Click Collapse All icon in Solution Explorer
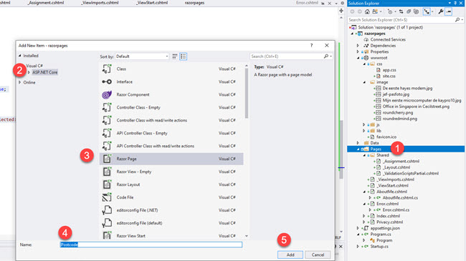466x261 pixels. [x=409, y=11]
